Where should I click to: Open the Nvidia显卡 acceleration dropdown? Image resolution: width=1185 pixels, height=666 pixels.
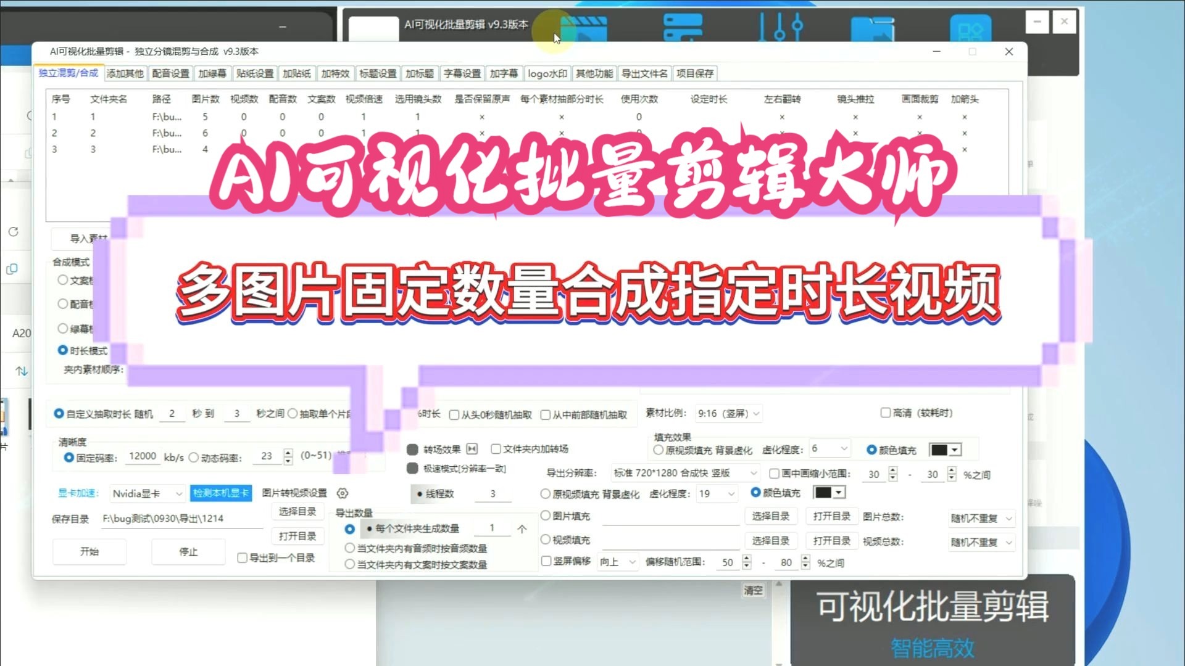[147, 493]
